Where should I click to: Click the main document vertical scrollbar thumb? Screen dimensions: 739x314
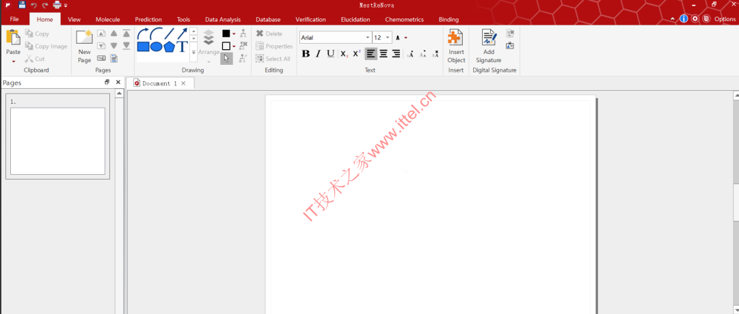pyautogui.click(x=736, y=203)
